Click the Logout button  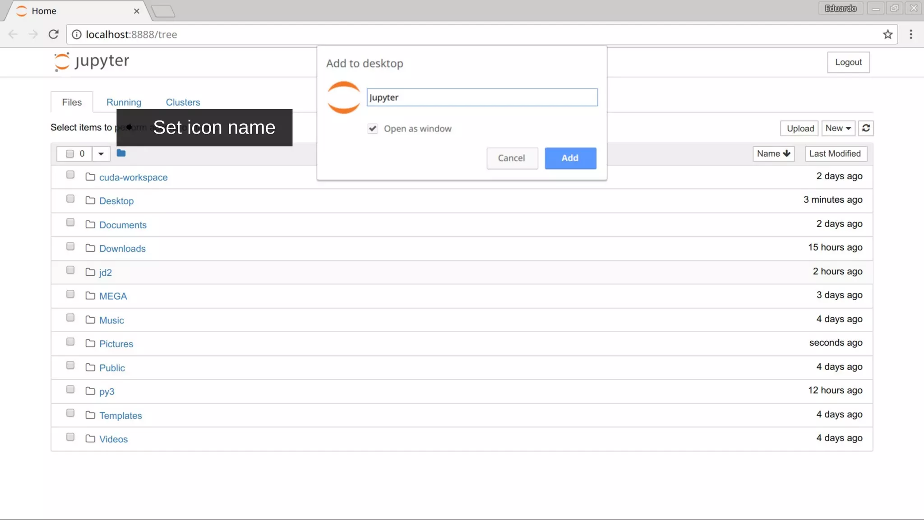(x=848, y=62)
